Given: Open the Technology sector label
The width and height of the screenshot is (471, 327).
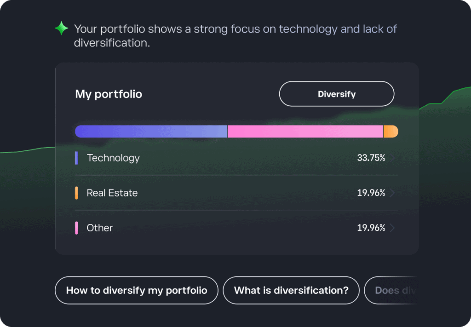Looking at the screenshot, I should click(113, 158).
